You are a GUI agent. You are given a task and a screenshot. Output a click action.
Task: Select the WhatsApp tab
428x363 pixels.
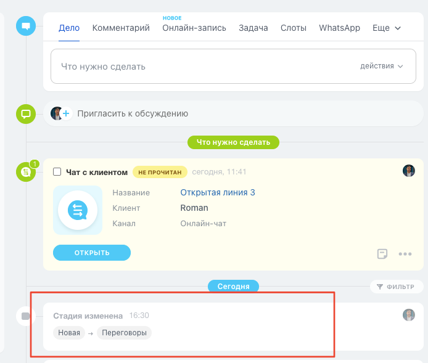click(x=340, y=28)
